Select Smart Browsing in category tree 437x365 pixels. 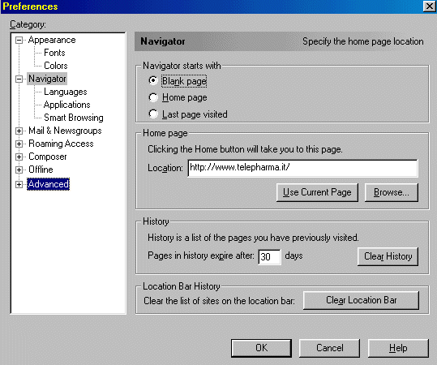pyautogui.click(x=74, y=118)
